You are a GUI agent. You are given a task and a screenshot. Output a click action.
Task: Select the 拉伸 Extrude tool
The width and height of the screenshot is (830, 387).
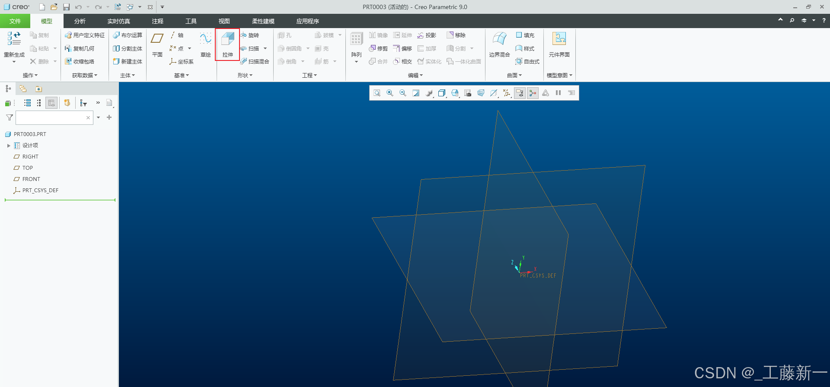click(x=227, y=44)
